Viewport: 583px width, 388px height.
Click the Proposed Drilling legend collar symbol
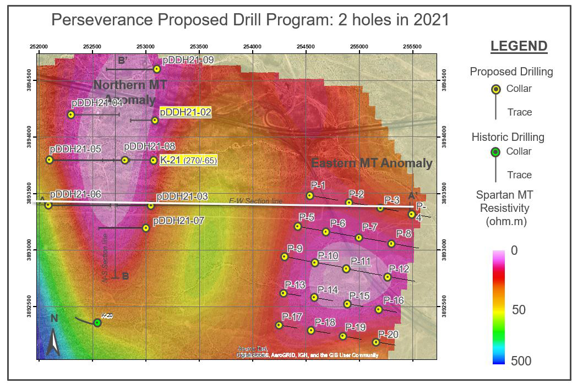click(495, 89)
